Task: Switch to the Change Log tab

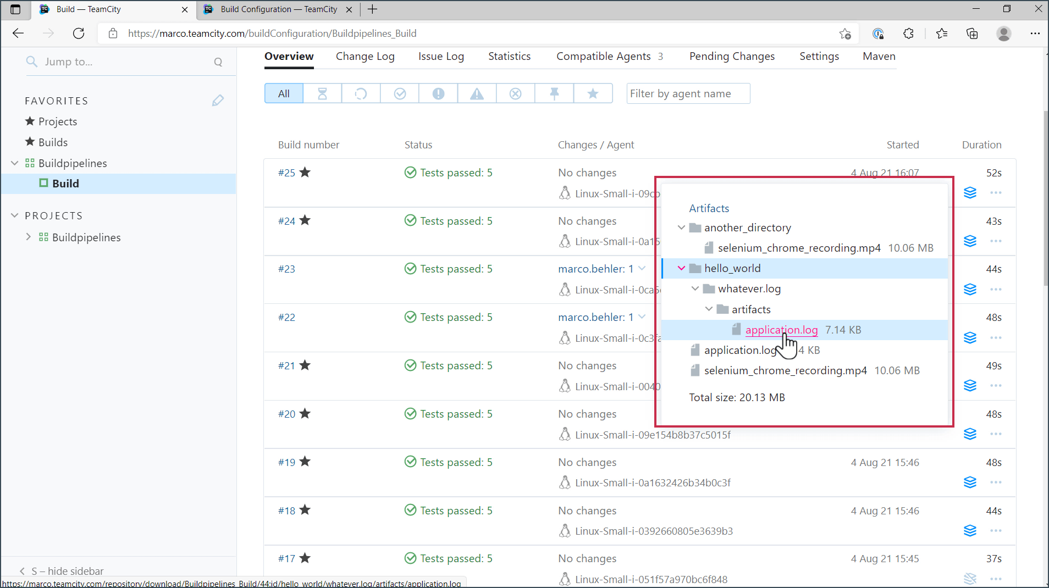Action: [x=365, y=56]
